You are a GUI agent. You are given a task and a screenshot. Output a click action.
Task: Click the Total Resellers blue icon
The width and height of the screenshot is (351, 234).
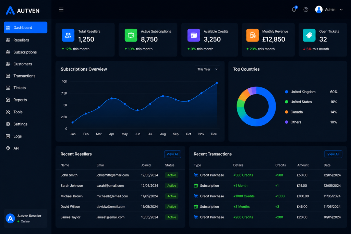pos(68,35)
